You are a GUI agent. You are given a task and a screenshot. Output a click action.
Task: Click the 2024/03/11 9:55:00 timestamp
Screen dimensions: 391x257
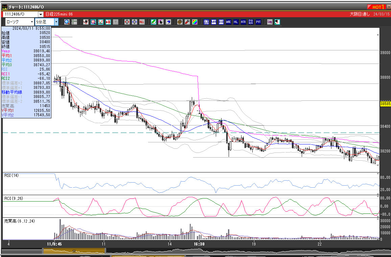point(31,28)
